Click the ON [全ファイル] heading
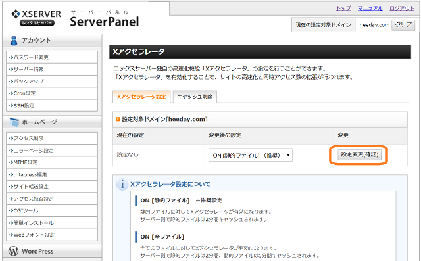 pyautogui.click(x=162, y=237)
